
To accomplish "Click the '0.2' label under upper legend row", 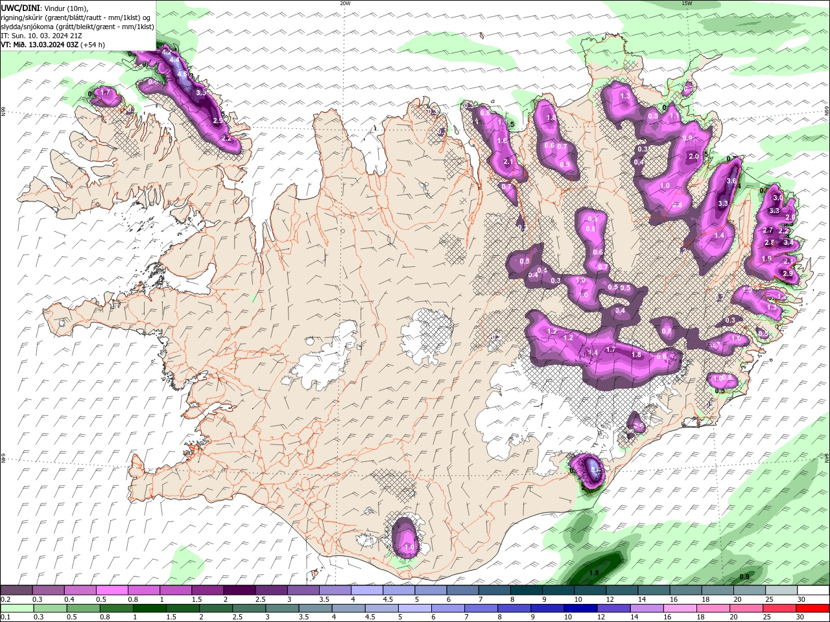I will [6, 599].
